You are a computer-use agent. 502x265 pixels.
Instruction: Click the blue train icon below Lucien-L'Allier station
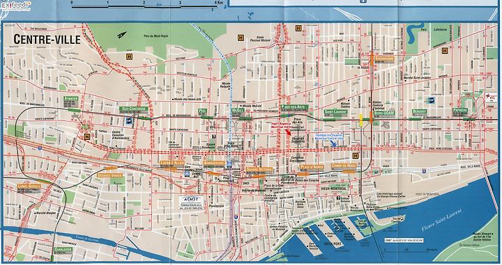coord(187,174)
